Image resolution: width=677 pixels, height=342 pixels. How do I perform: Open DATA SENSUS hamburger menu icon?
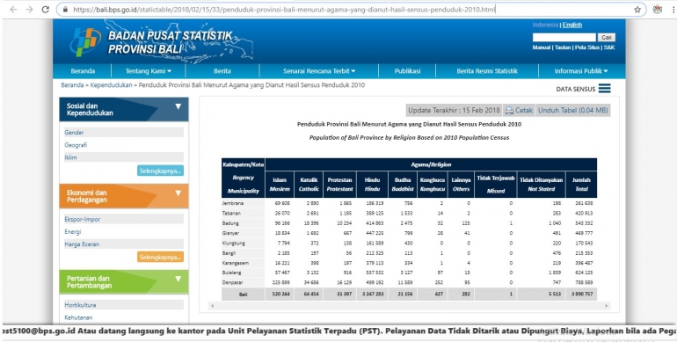pos(605,89)
